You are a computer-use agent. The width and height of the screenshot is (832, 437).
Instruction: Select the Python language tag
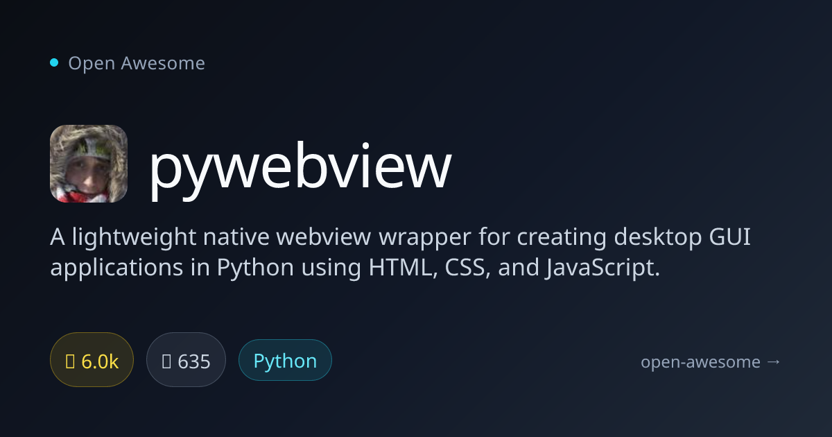[285, 361]
